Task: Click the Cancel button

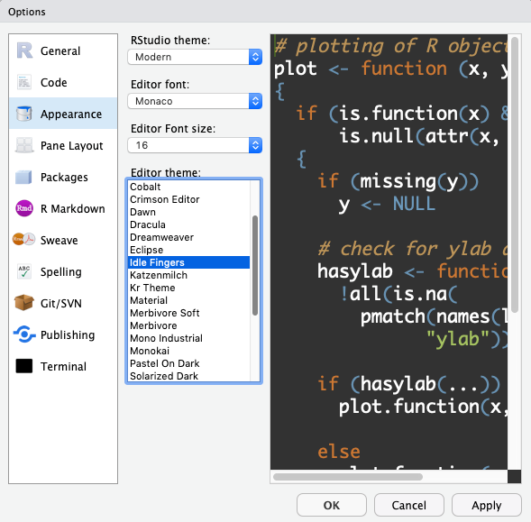Action: (x=408, y=505)
